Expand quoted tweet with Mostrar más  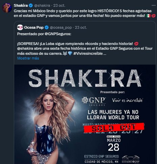[28, 58]
